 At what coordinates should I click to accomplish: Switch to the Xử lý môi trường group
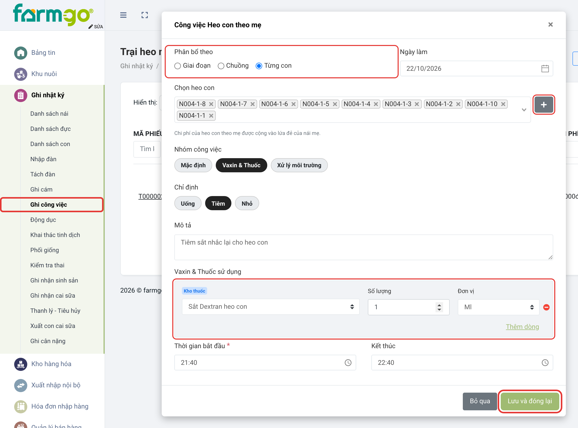tap(299, 165)
